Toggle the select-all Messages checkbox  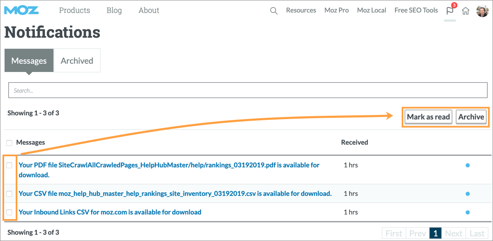[x=9, y=143]
